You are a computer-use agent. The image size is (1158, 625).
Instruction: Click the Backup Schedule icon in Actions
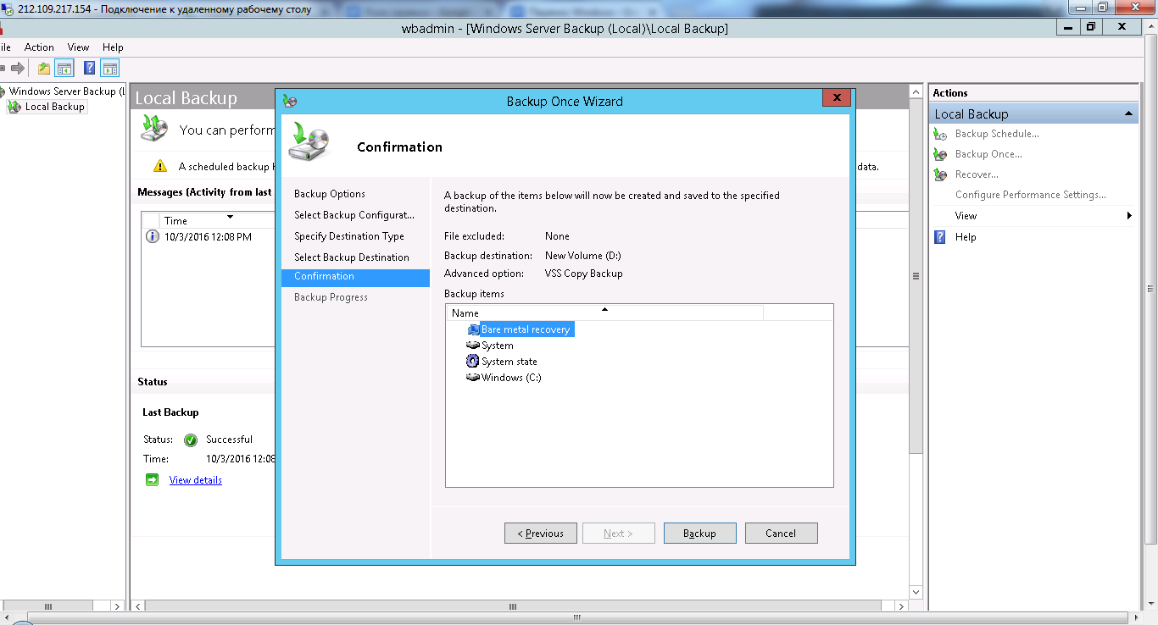pyautogui.click(x=939, y=134)
